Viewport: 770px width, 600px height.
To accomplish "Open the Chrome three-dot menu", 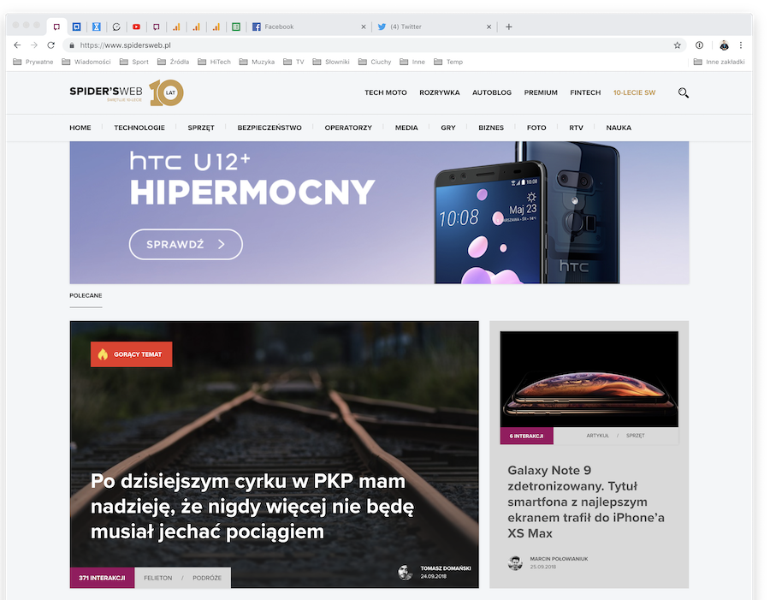I will (x=741, y=45).
